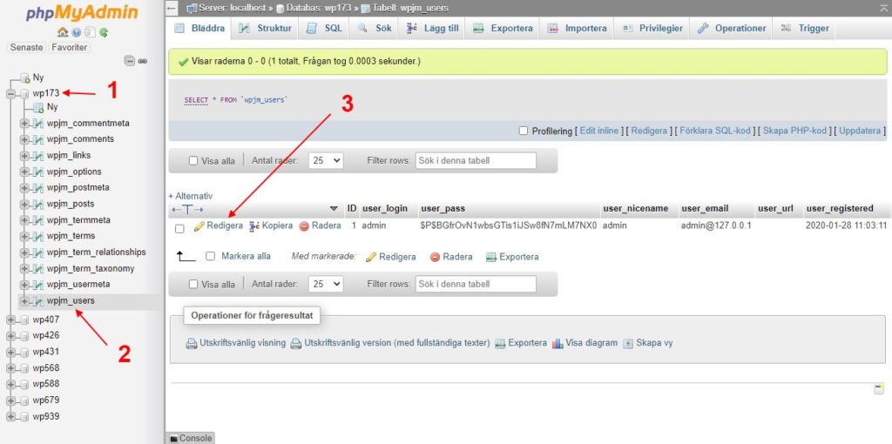The height and width of the screenshot is (444, 892).
Task: Select the admin row checkbox
Action: click(x=179, y=229)
